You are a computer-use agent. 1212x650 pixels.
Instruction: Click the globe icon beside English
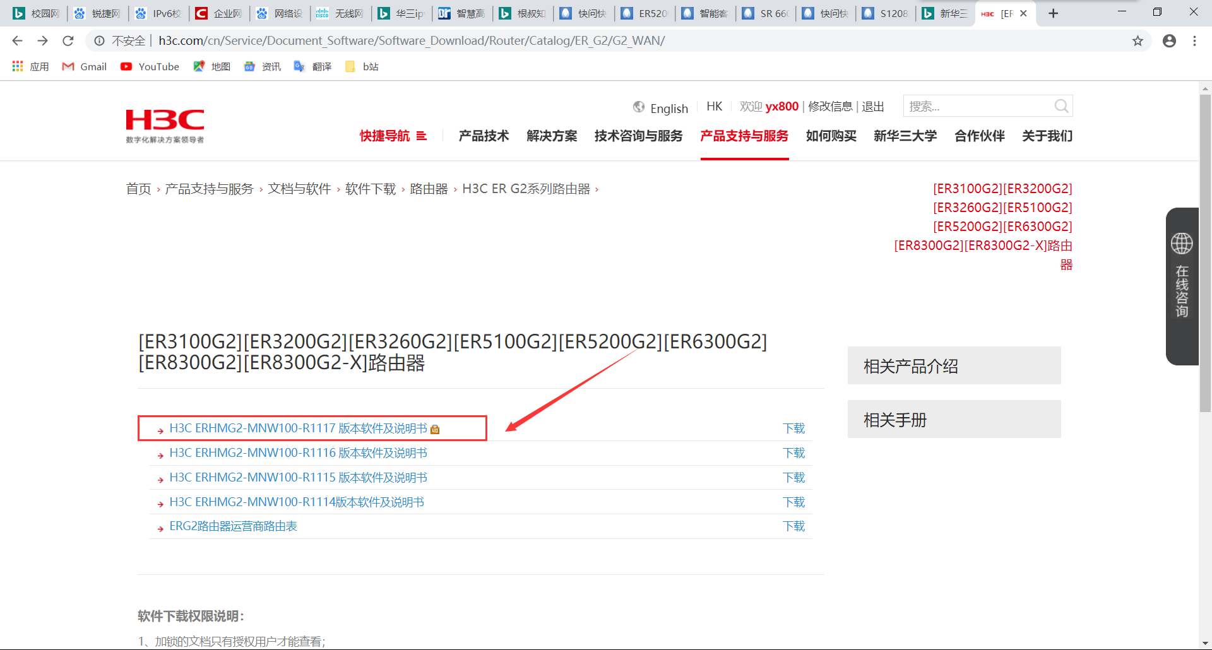tap(639, 107)
